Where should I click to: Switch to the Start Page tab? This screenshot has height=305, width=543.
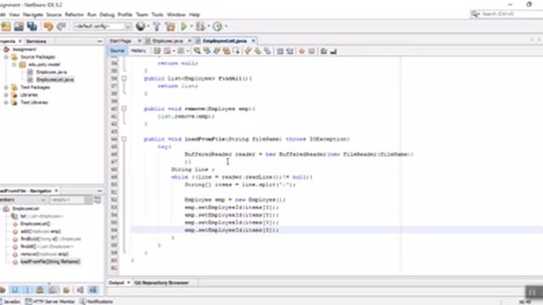click(120, 41)
